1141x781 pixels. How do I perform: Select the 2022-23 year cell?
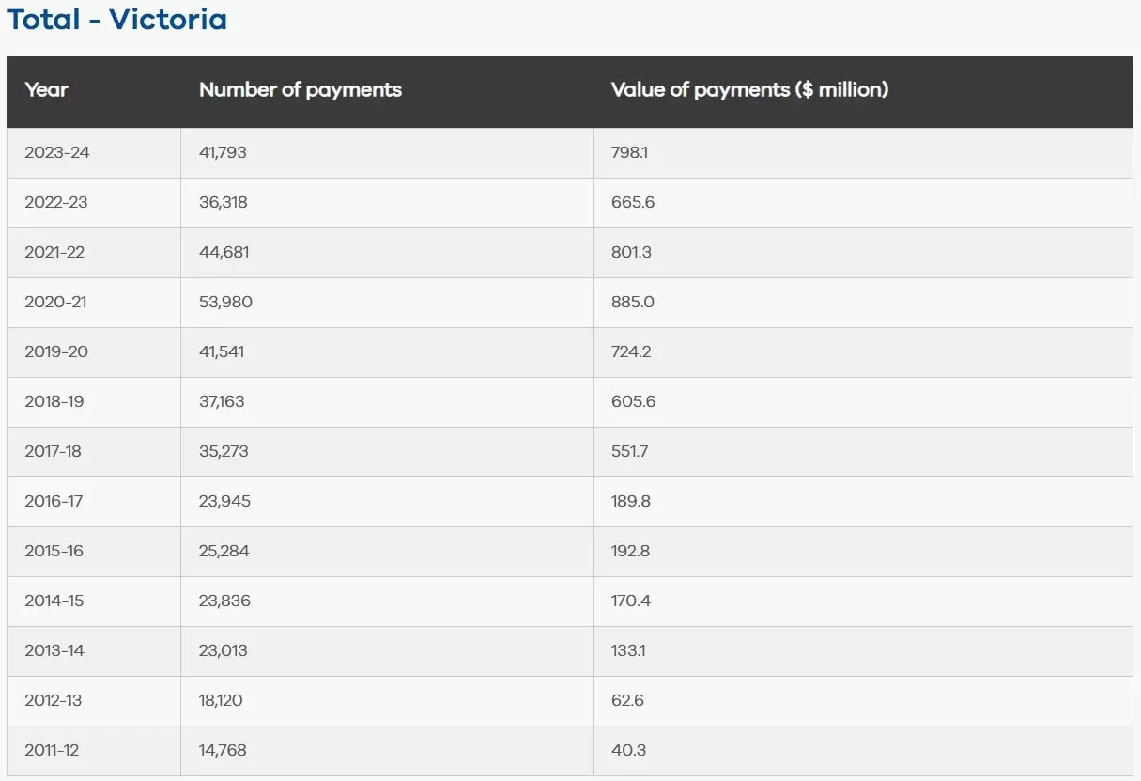[x=56, y=202]
